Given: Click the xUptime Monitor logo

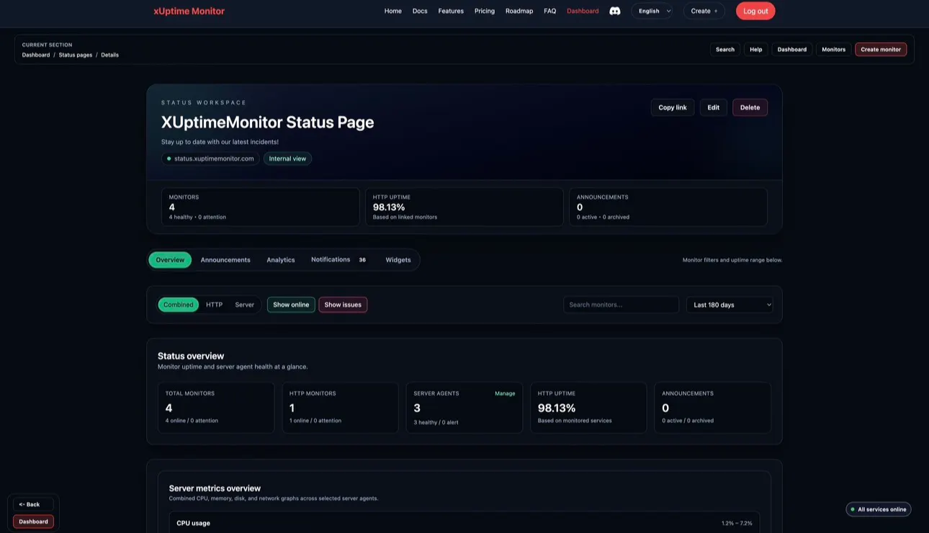Looking at the screenshot, I should click(x=189, y=11).
